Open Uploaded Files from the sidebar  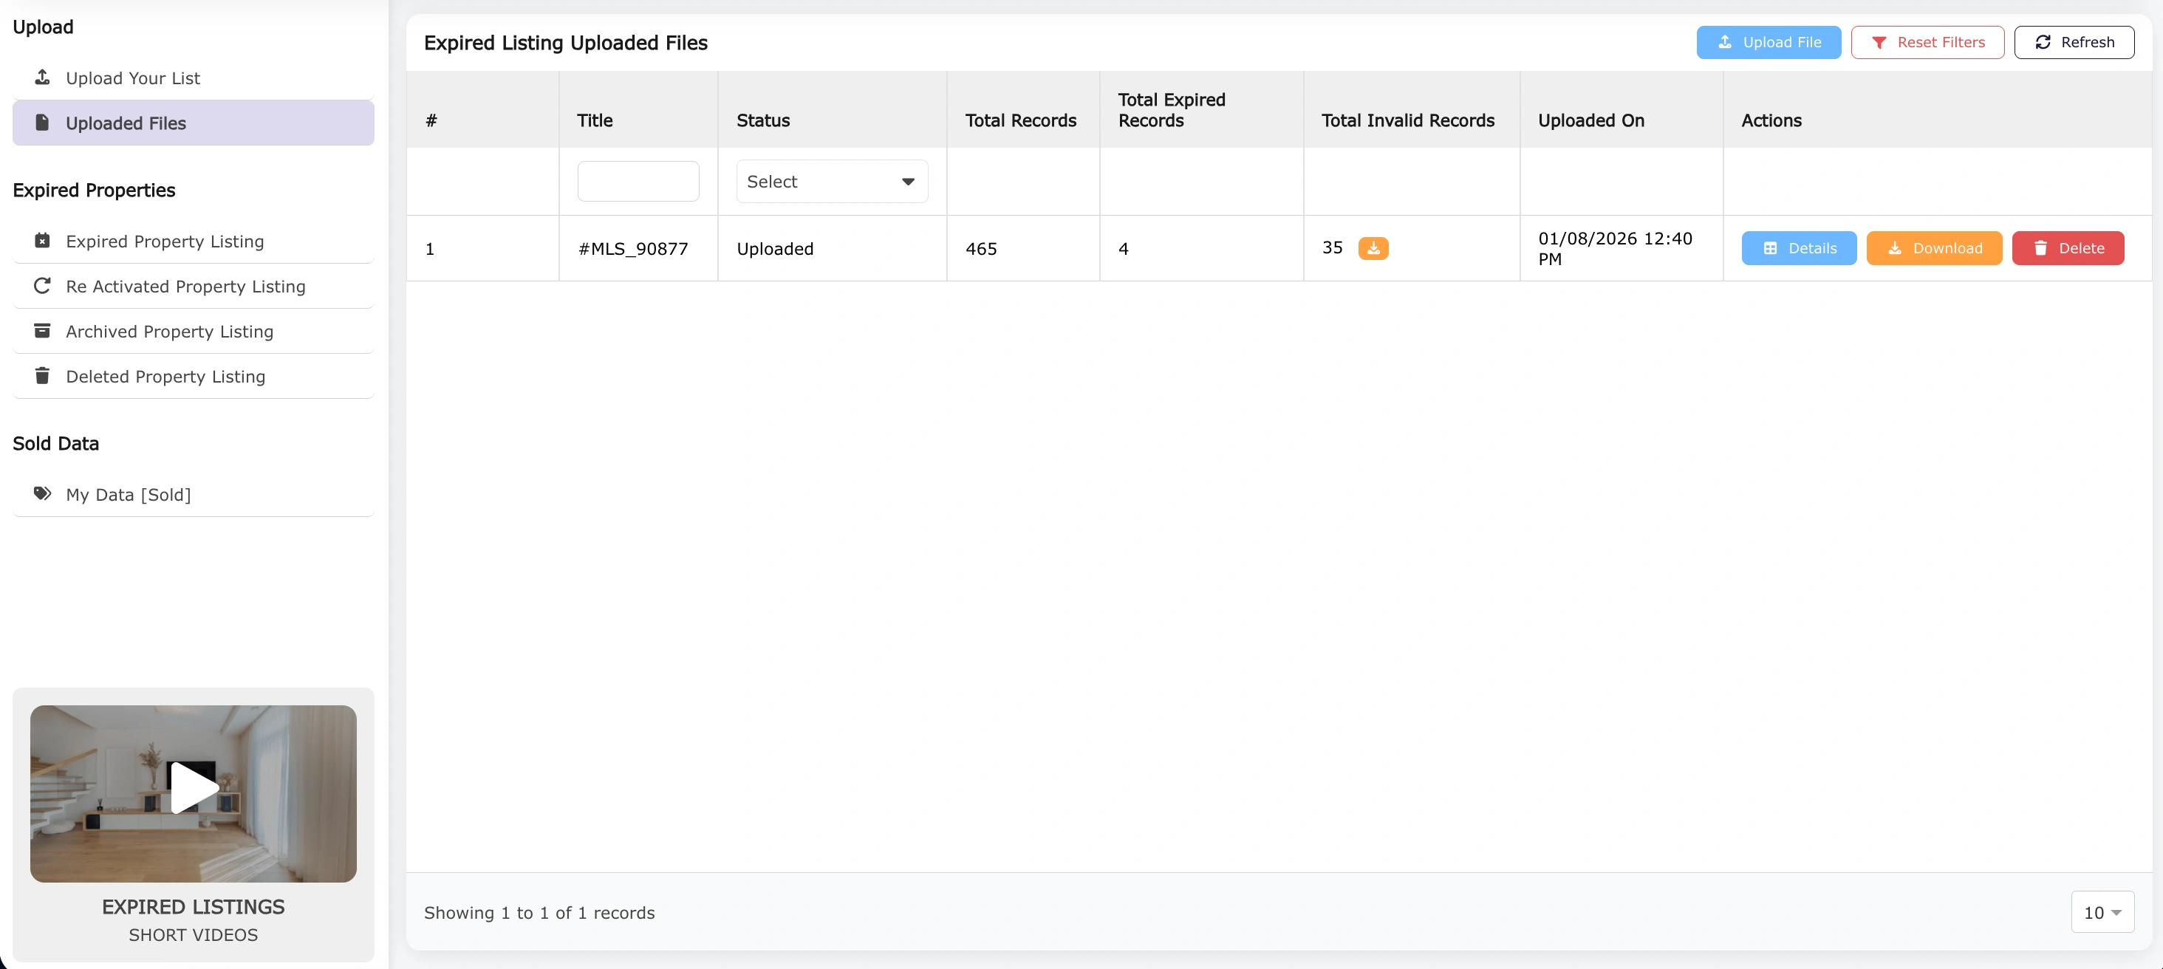125,123
